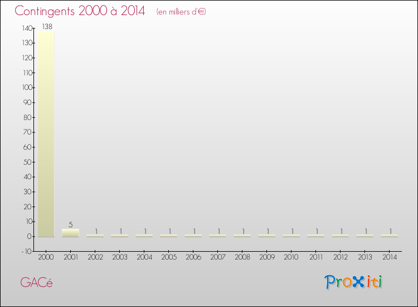Viewport: 418px width, 307px height.
Task: Click the 'GACé' commune label
Action: [36, 282]
